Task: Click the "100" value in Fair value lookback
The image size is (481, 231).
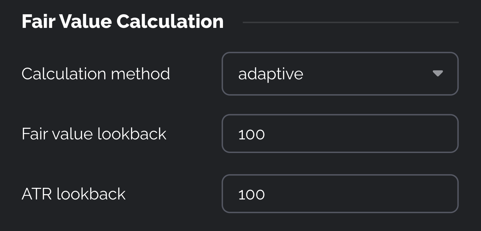Action: pos(251,134)
